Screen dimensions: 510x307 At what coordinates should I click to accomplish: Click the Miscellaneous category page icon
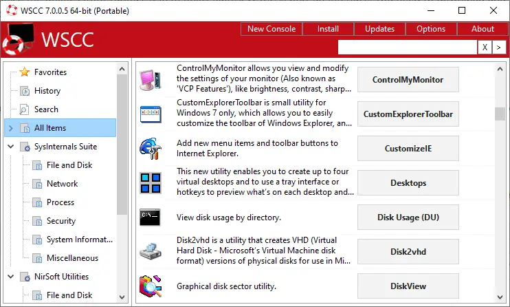37,258
